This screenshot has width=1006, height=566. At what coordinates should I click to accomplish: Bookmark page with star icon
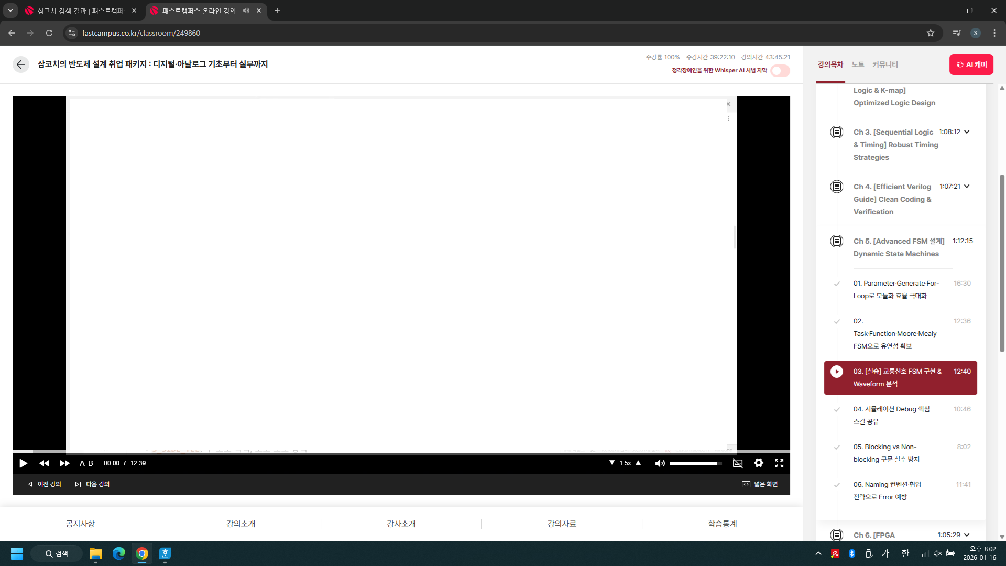coord(930,33)
